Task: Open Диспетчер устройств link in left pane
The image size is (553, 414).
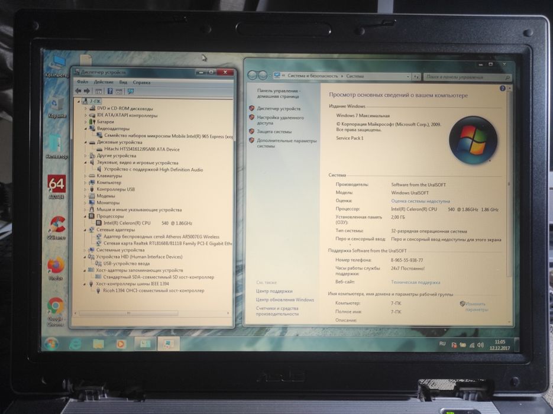Action: click(x=279, y=109)
